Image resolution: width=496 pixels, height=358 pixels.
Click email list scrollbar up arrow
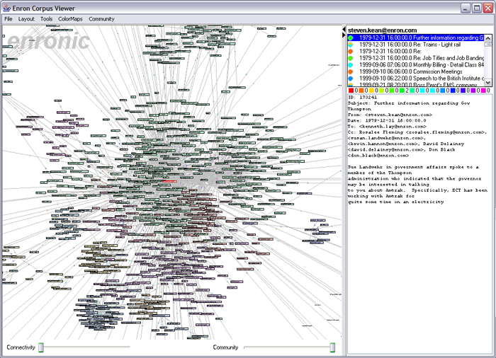click(488, 38)
